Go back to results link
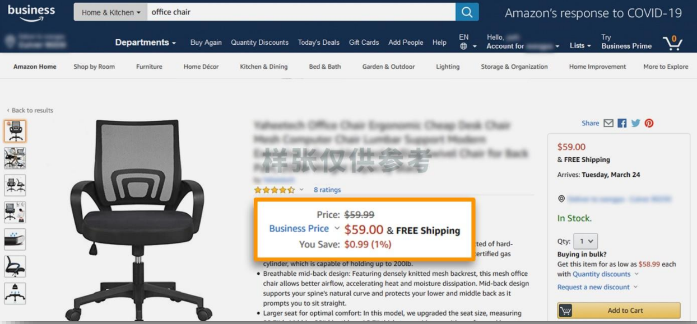This screenshot has width=697, height=324. [30, 110]
